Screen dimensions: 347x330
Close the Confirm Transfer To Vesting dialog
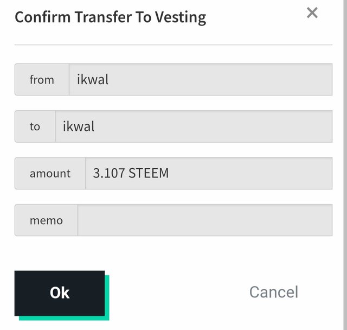(312, 13)
